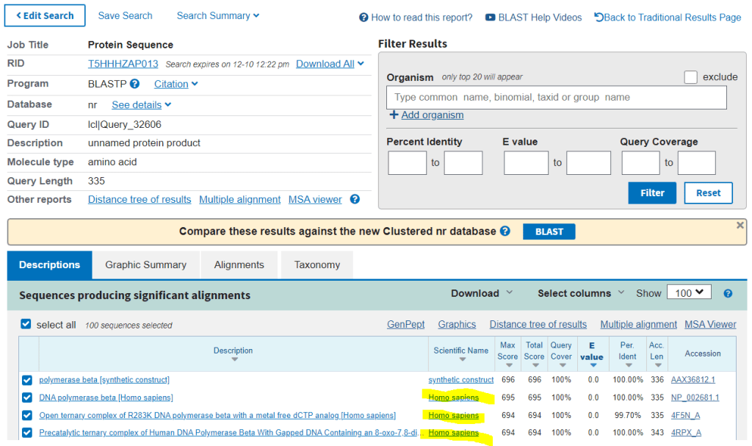Open the Select columns dropdown
Screen dimensions: 752x446
[x=580, y=293]
